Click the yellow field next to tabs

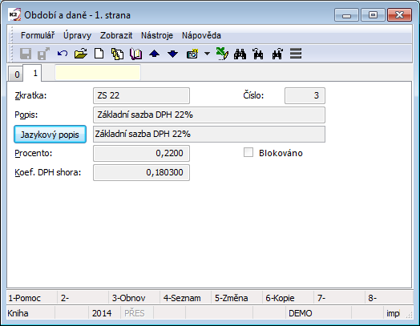98,73
